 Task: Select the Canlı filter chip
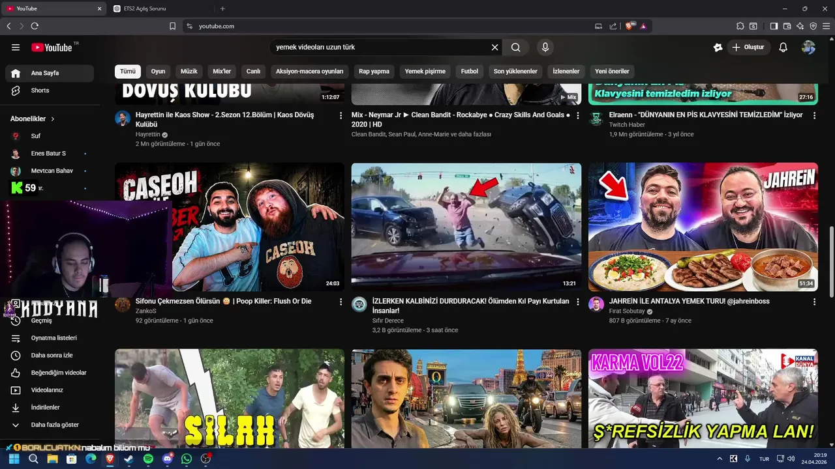coord(253,72)
